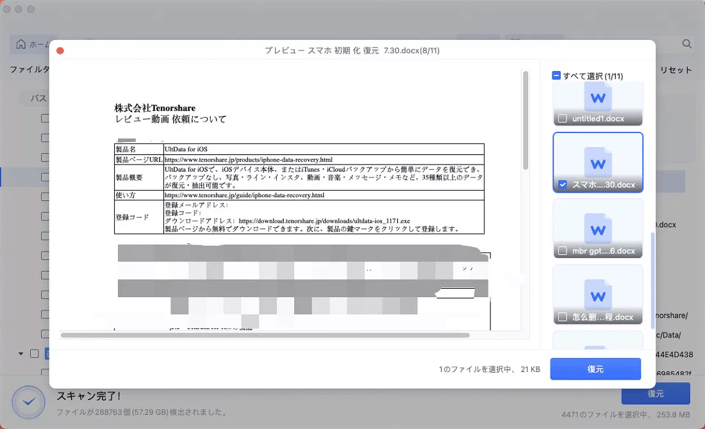
Task: Open the mbr gpt...6.docx Word icon
Action: point(597,229)
